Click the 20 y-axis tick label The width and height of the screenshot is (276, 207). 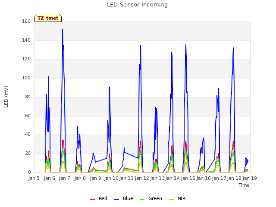28,154
